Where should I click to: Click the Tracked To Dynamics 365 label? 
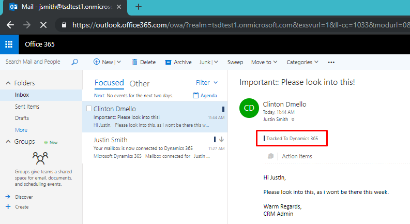coord(292,139)
